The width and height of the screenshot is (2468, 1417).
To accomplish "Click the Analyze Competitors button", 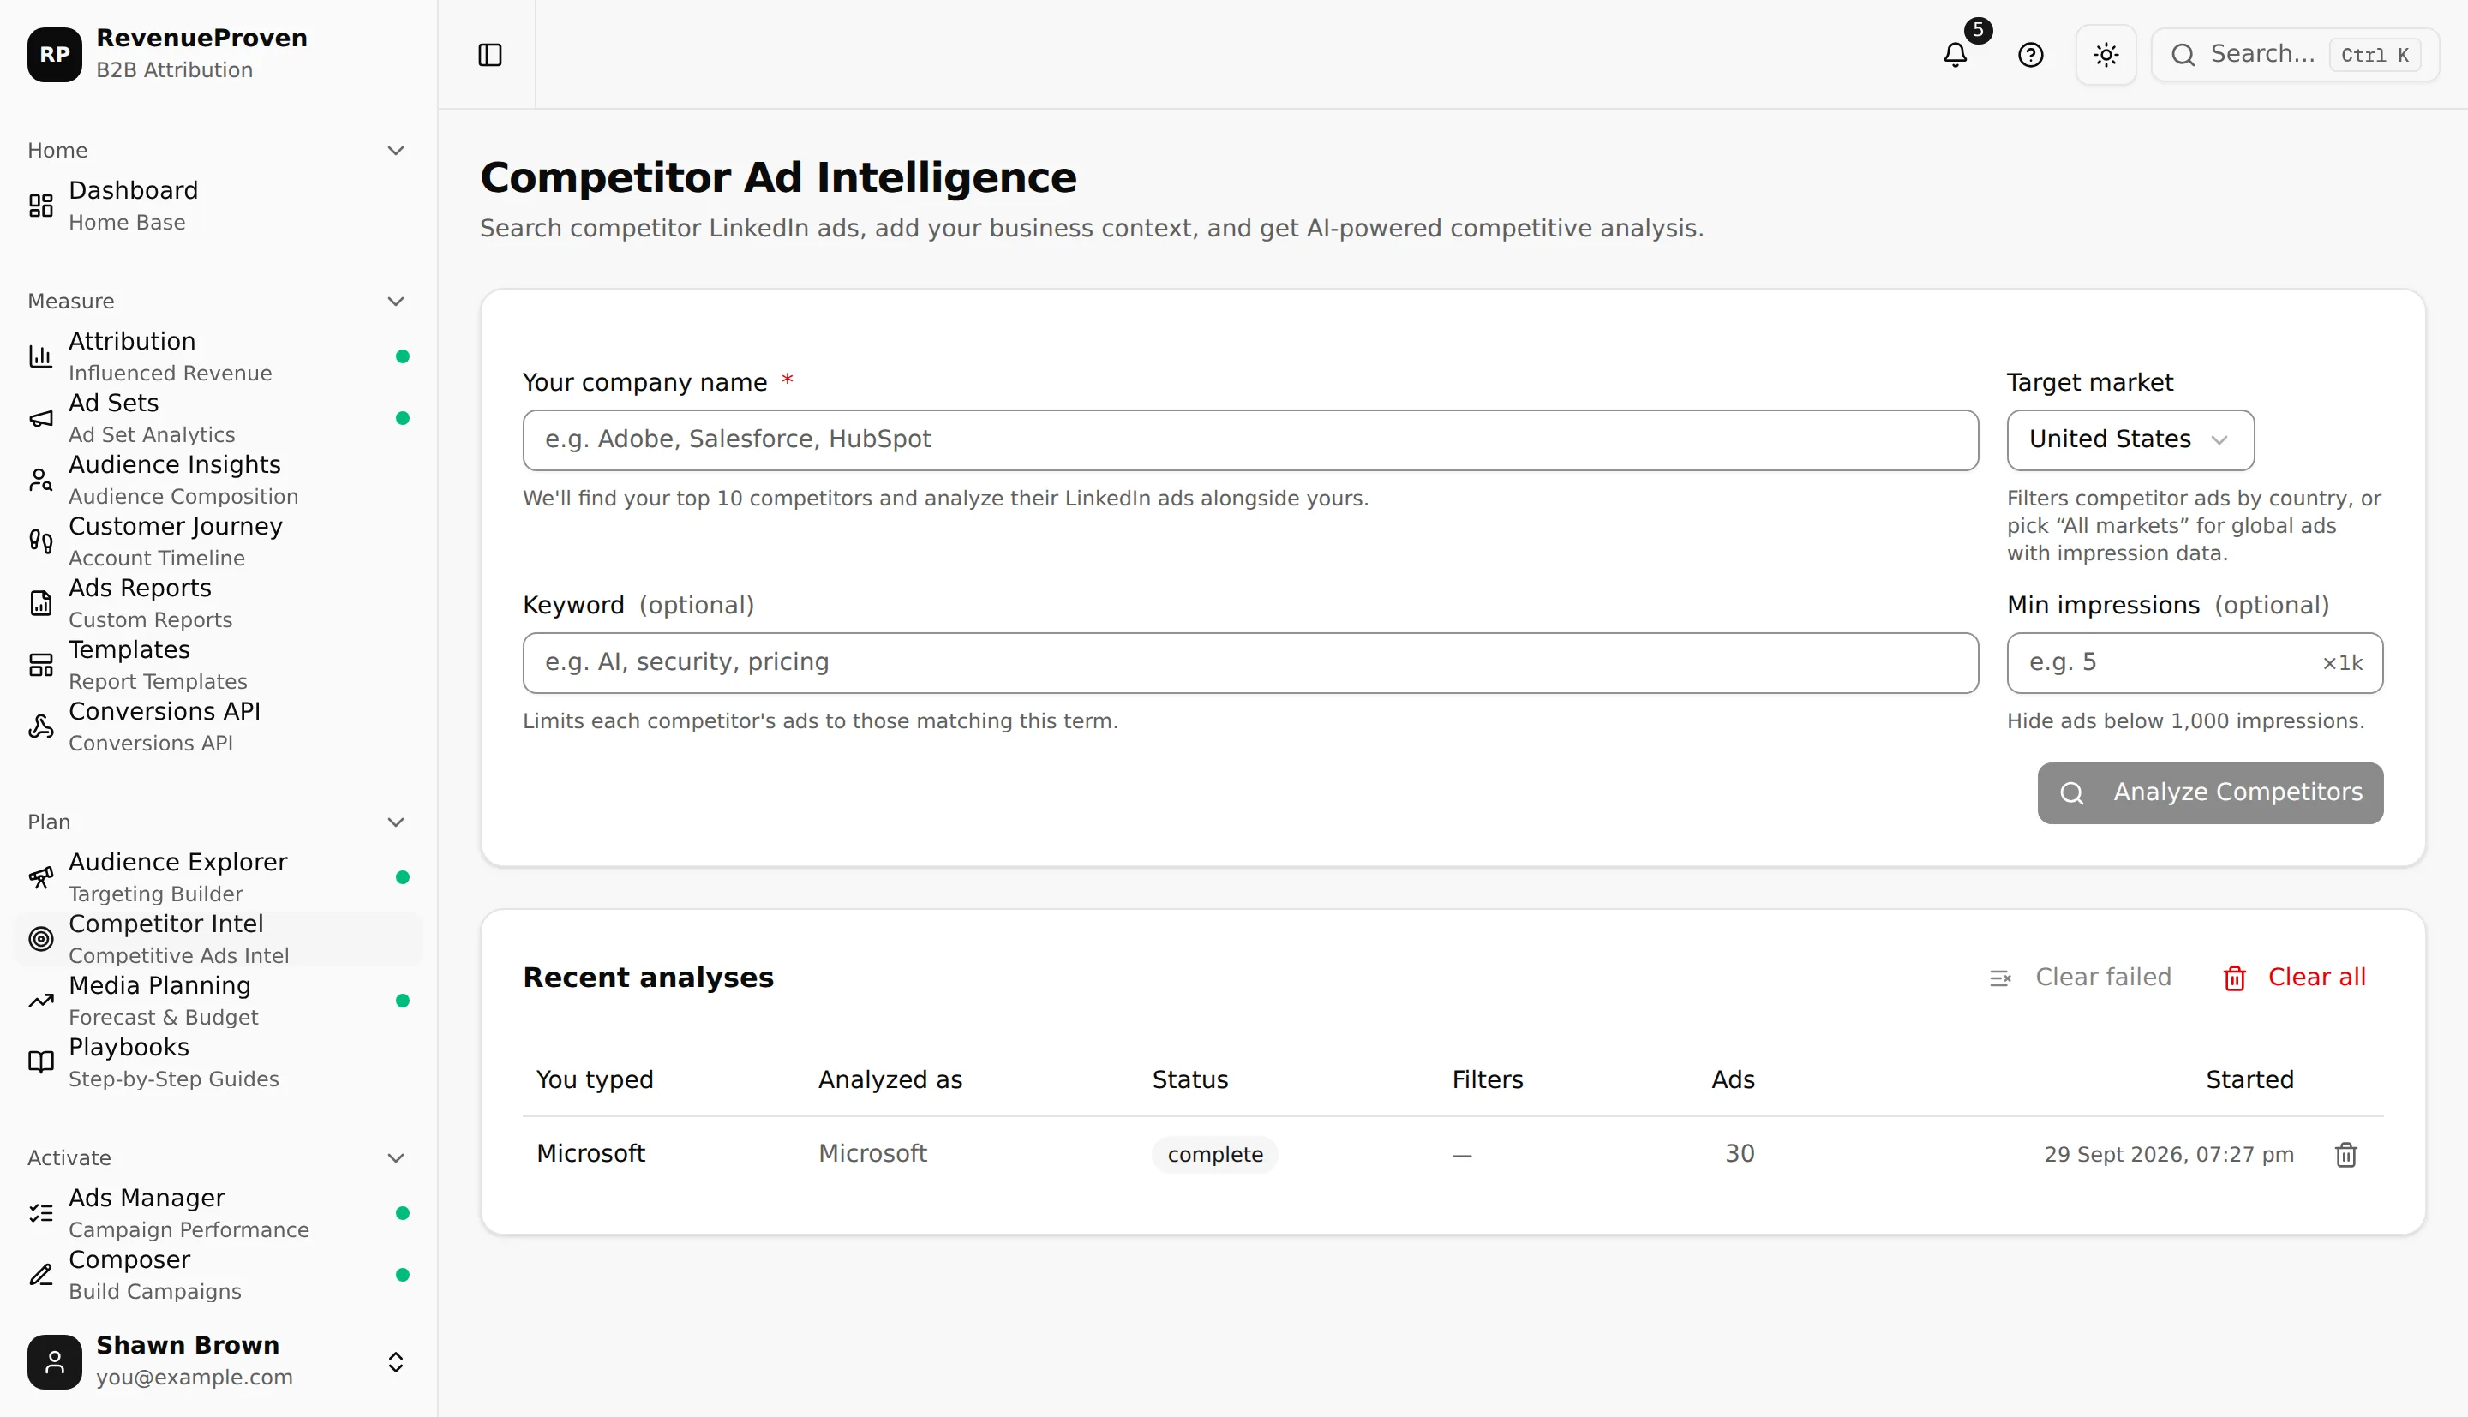I will pos(2209,793).
